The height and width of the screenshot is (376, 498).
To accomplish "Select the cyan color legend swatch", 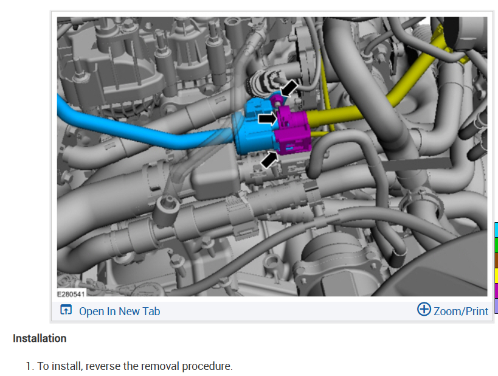I will [x=496, y=230].
